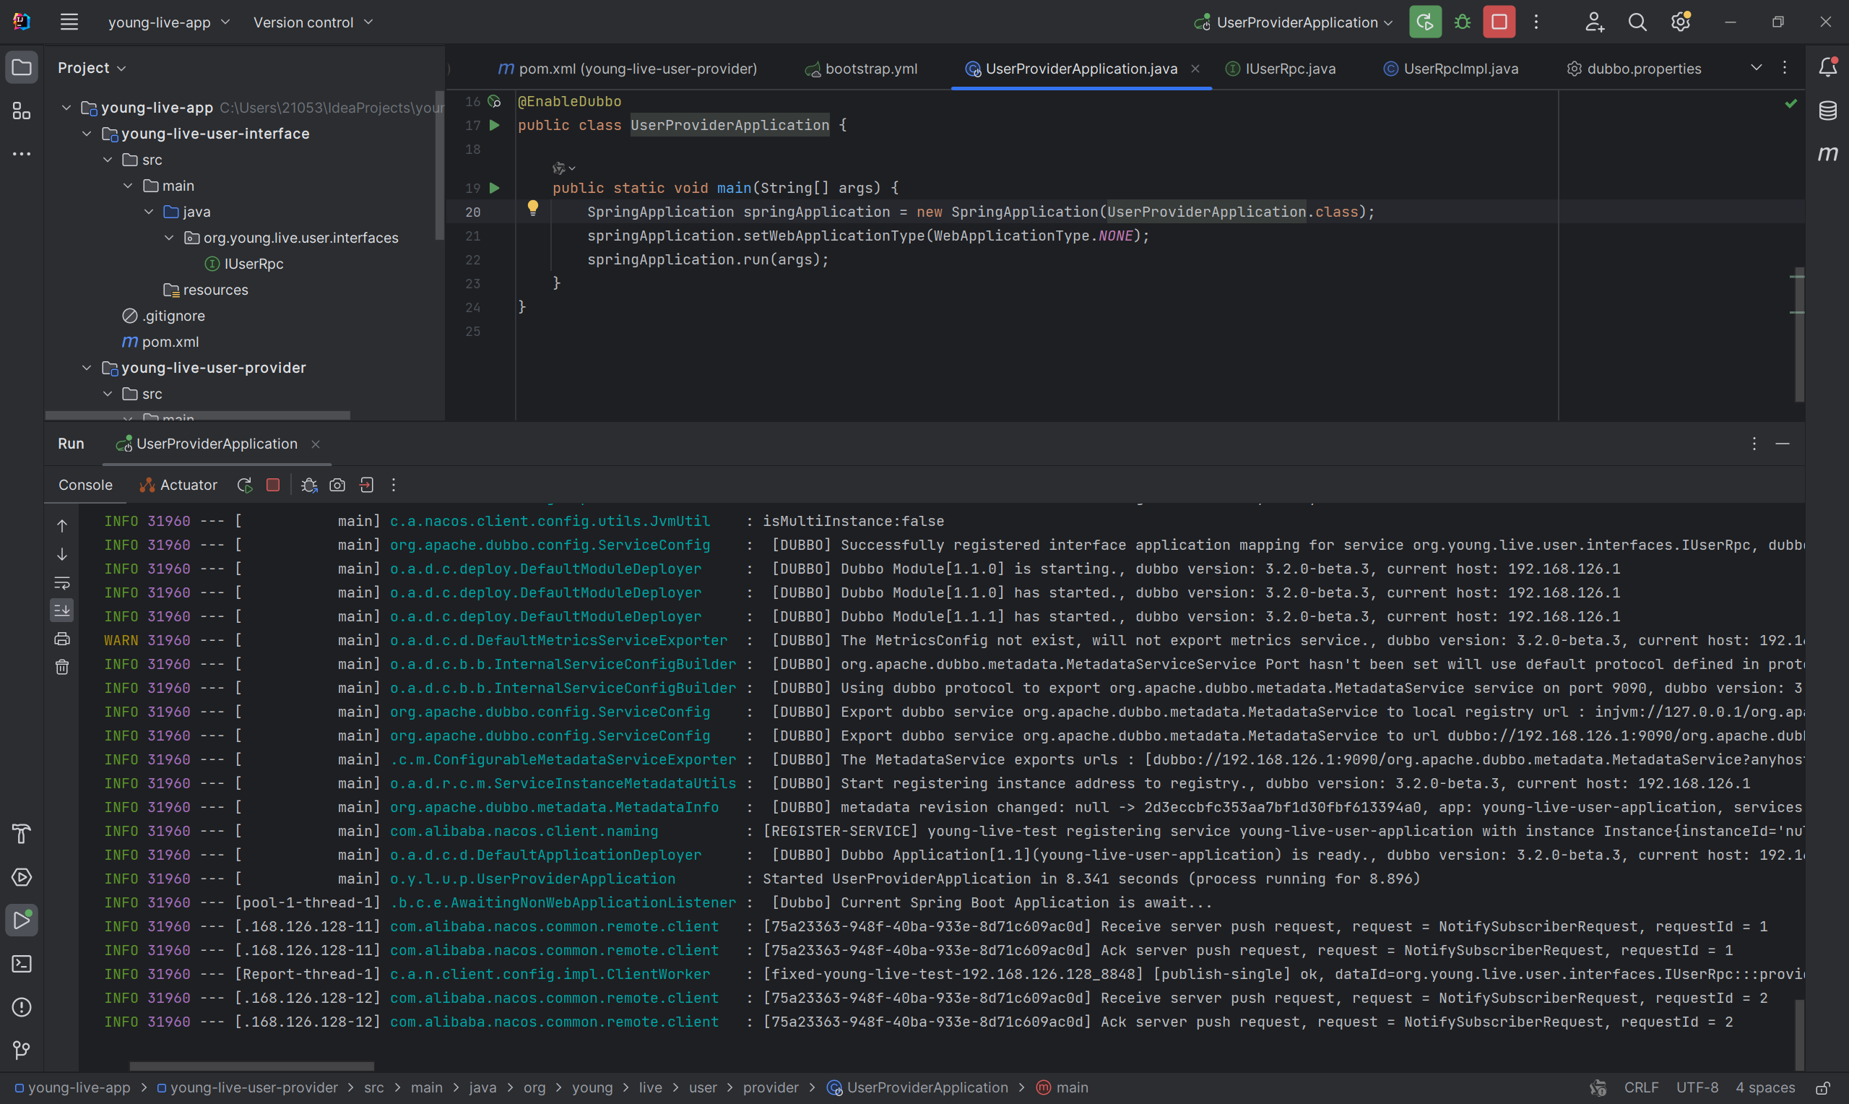Screen dimensions: 1849x1104
Task: Change CRLF line separator in status bar
Action: [1641, 1087]
